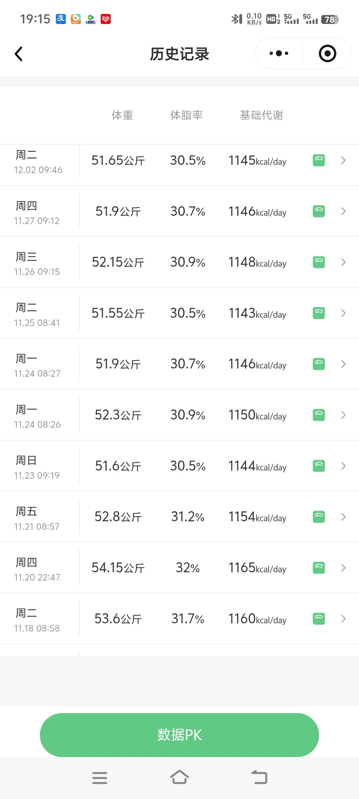
Task: Tap the mini program close circle icon
Action: 327,53
